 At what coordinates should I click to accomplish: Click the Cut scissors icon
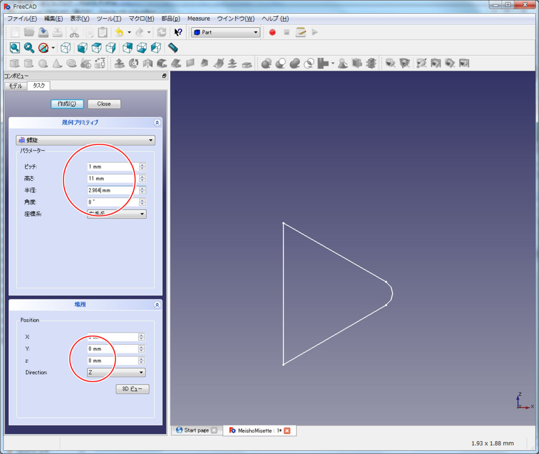point(74,32)
